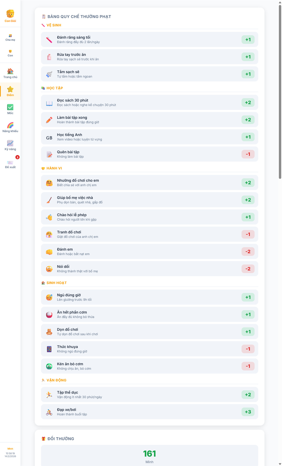Award +2 for Làm bài tập xong

(248, 120)
